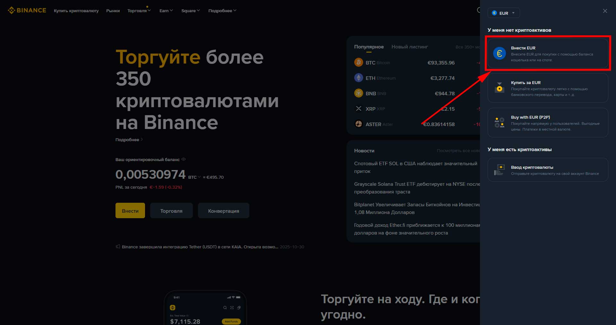
Task: Click the Ethereum coin icon
Action: coord(358,78)
